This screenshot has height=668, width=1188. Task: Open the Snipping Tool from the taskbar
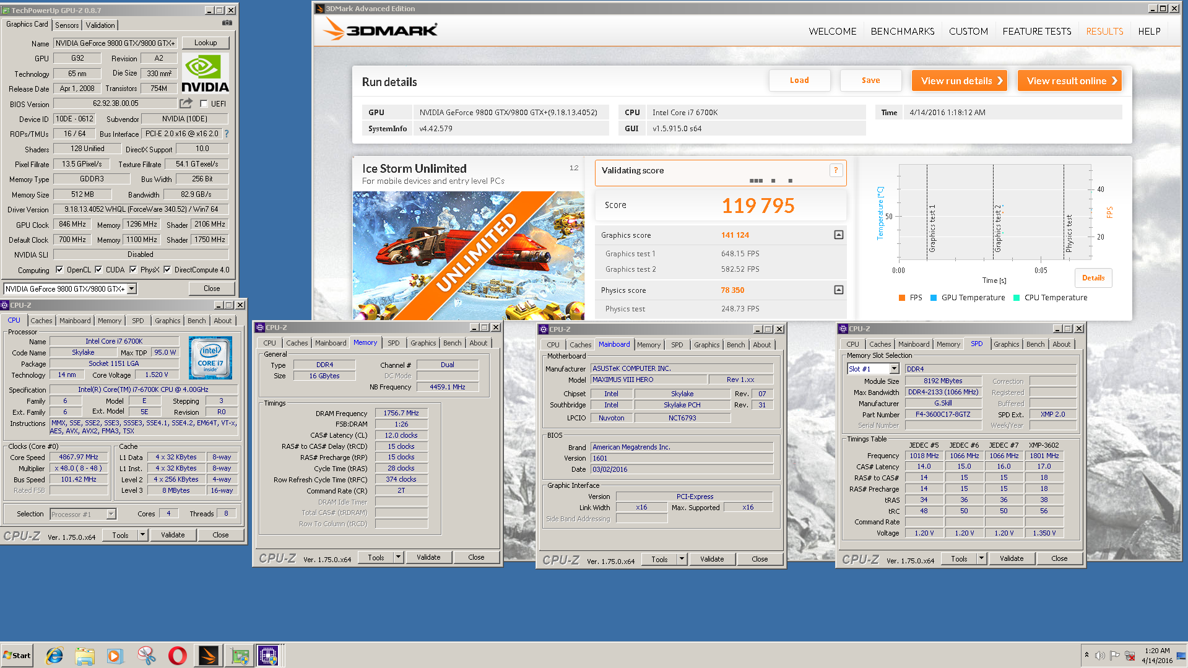click(147, 656)
